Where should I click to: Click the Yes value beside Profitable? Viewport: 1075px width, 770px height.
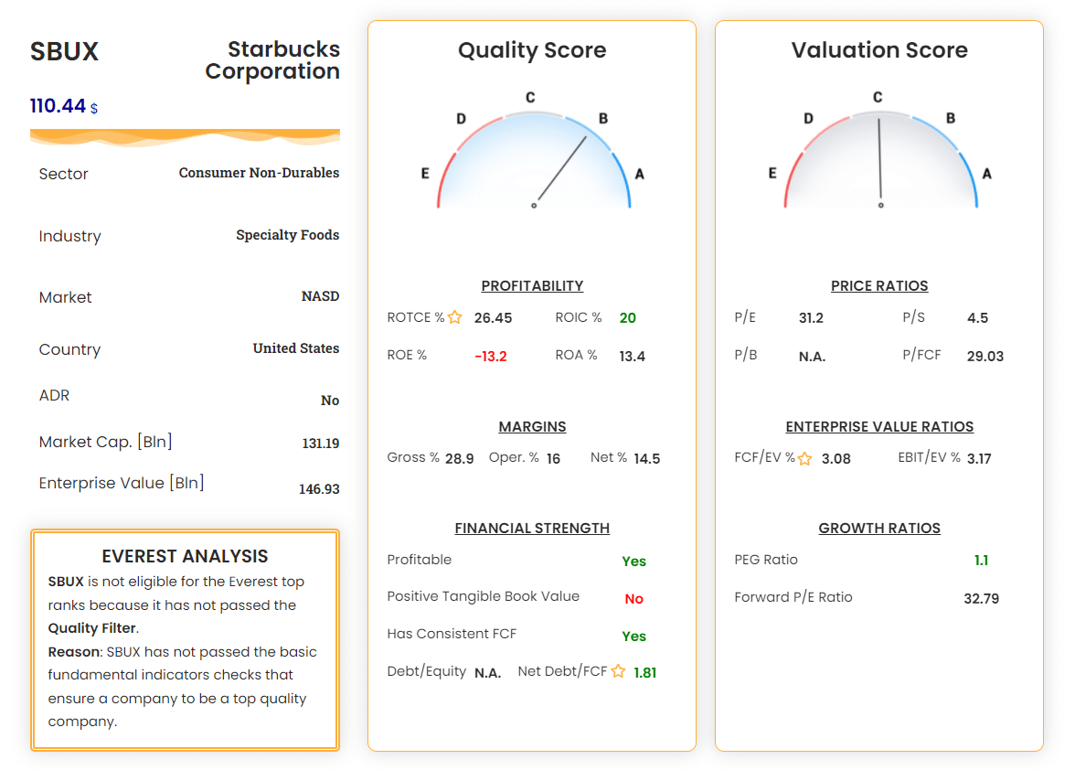pyautogui.click(x=634, y=561)
